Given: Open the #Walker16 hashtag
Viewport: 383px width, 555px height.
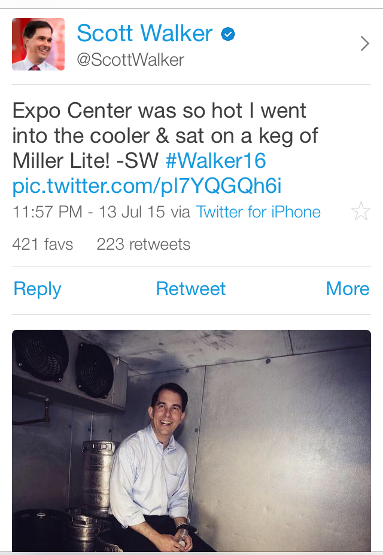Looking at the screenshot, I should coord(215,161).
